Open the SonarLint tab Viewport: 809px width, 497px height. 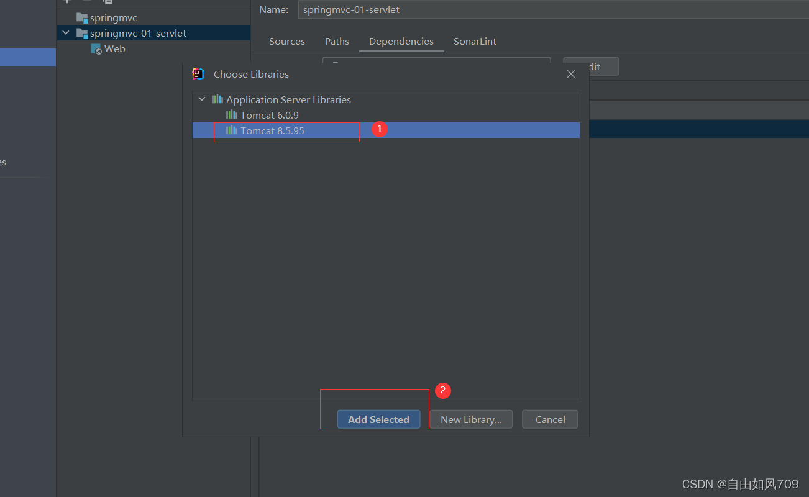pyautogui.click(x=475, y=42)
